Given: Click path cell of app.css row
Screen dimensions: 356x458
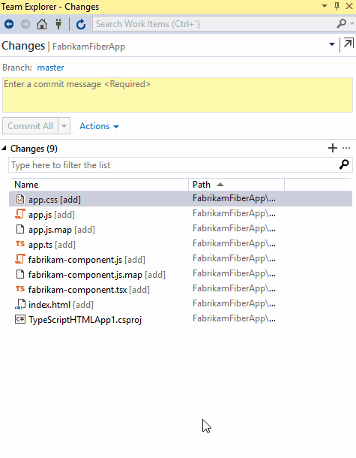Looking at the screenshot, I should (x=234, y=198).
